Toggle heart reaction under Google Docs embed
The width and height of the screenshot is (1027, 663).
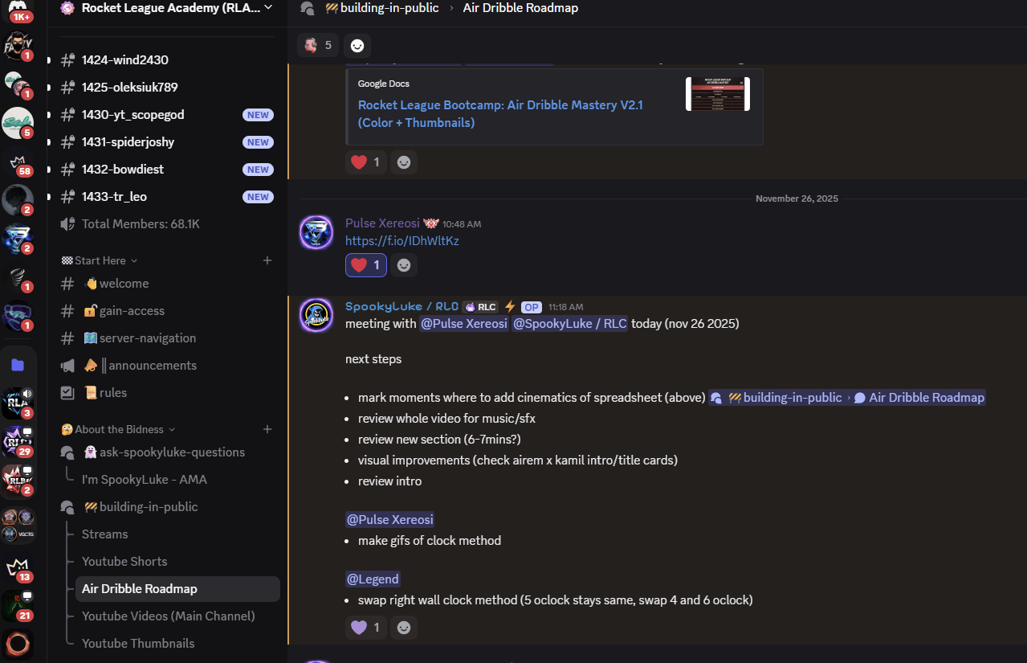point(366,162)
